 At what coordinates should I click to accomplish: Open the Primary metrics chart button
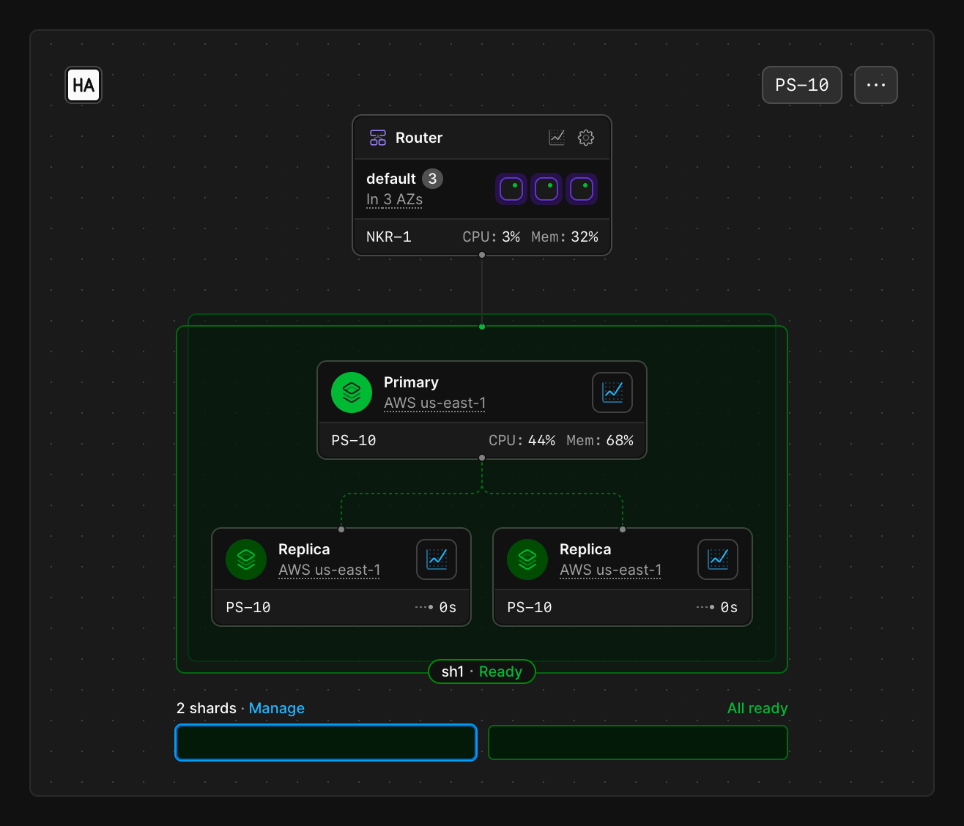coord(612,392)
